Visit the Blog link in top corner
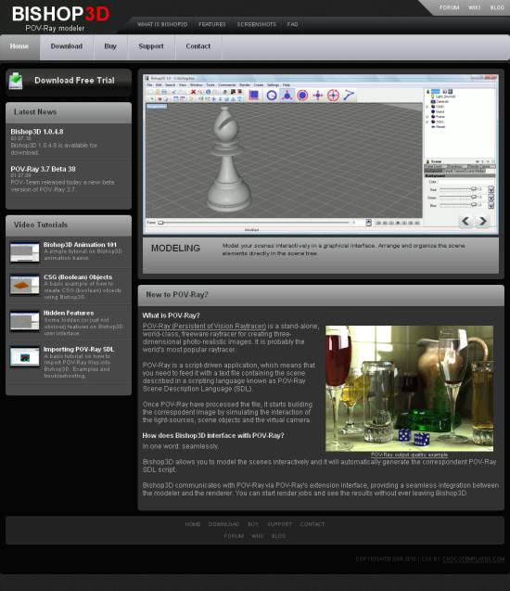Screen dimensions: 510x591 [497, 7]
